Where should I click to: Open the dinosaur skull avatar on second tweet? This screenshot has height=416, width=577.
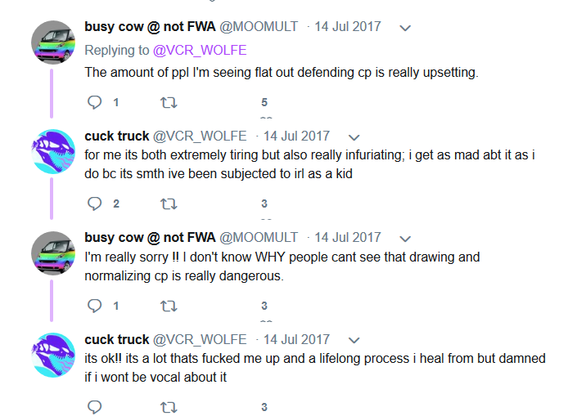[53, 151]
